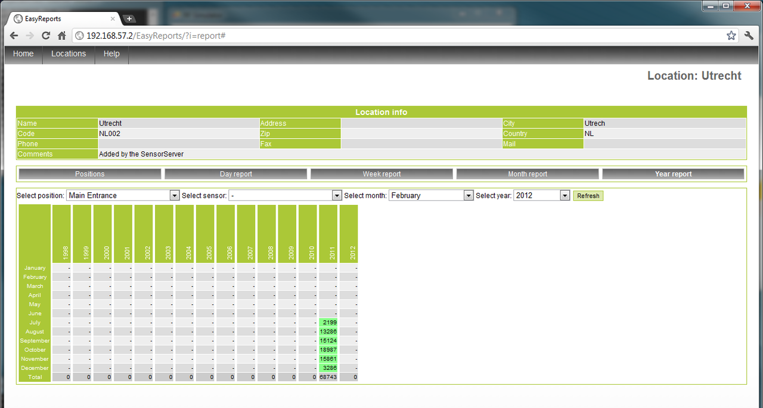Click the site icon in the address bar
The image size is (763, 408).
pyautogui.click(x=79, y=35)
